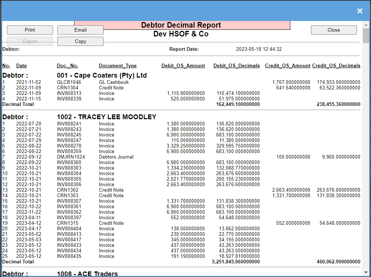Select the Date column header
This screenshot has height=277, width=371.
point(21,66)
